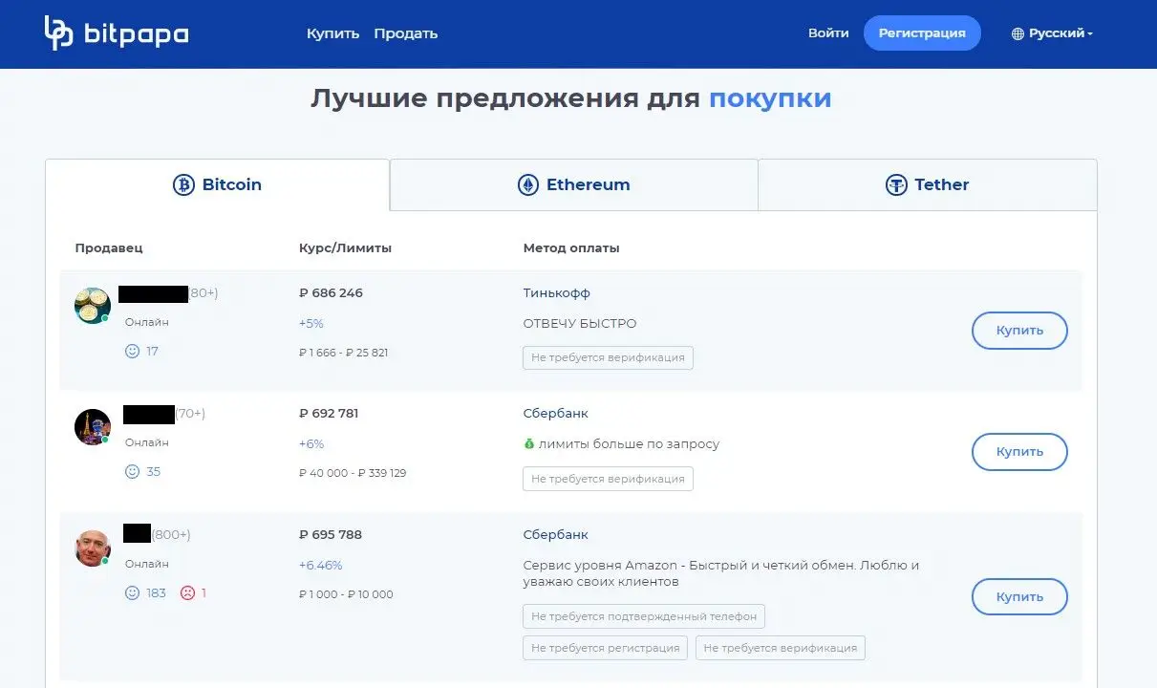This screenshot has width=1157, height=688.
Task: Click the 'Не требуется регистрация' tag
Action: click(x=606, y=648)
